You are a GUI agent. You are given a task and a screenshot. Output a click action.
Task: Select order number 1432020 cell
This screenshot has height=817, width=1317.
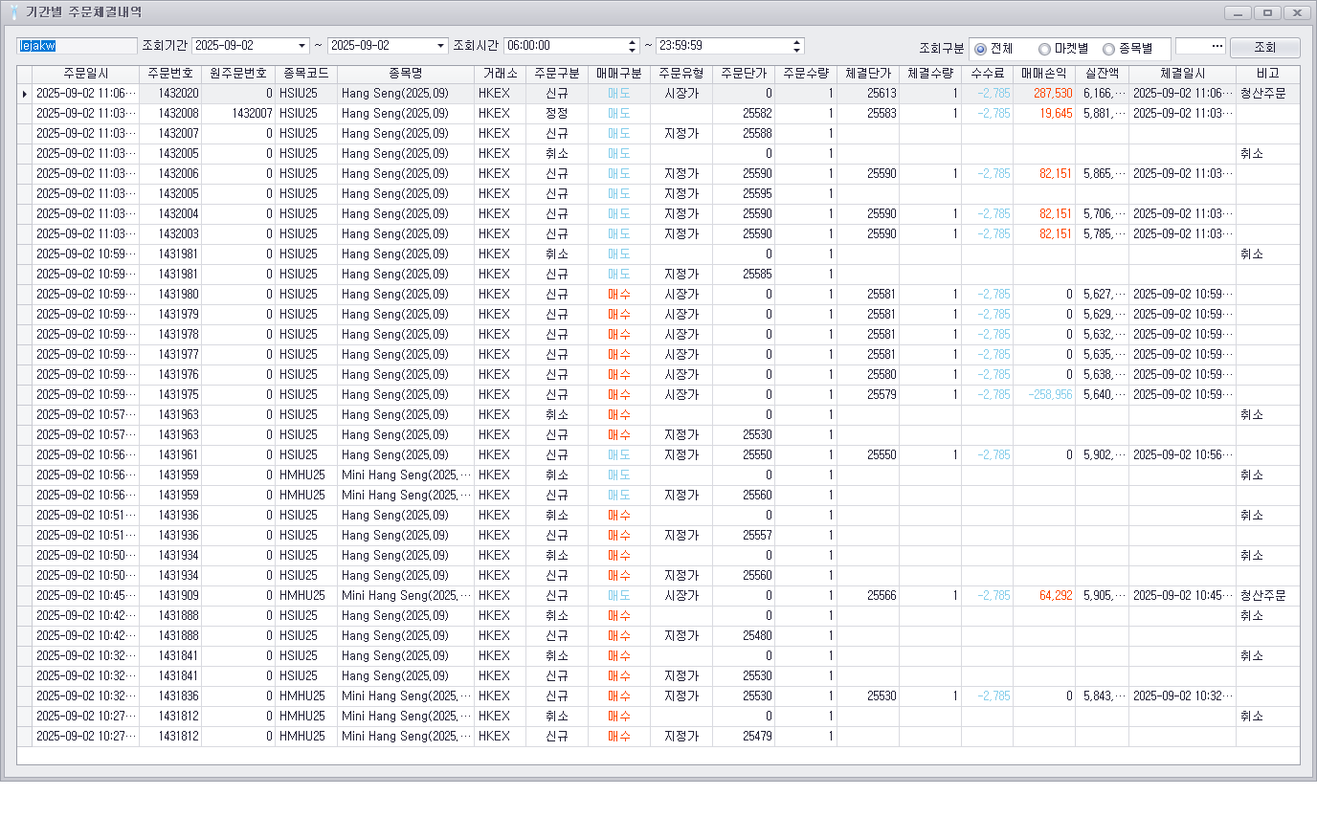pos(170,94)
